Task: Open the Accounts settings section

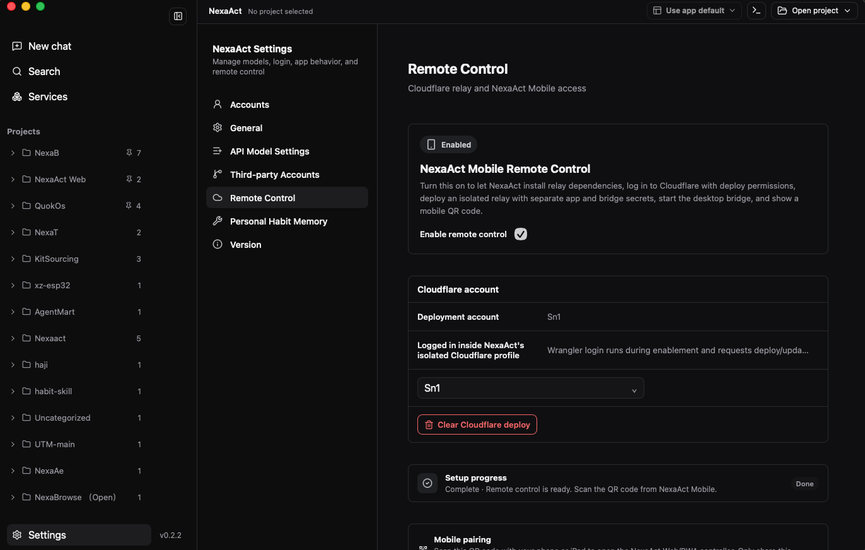Action: click(287, 105)
